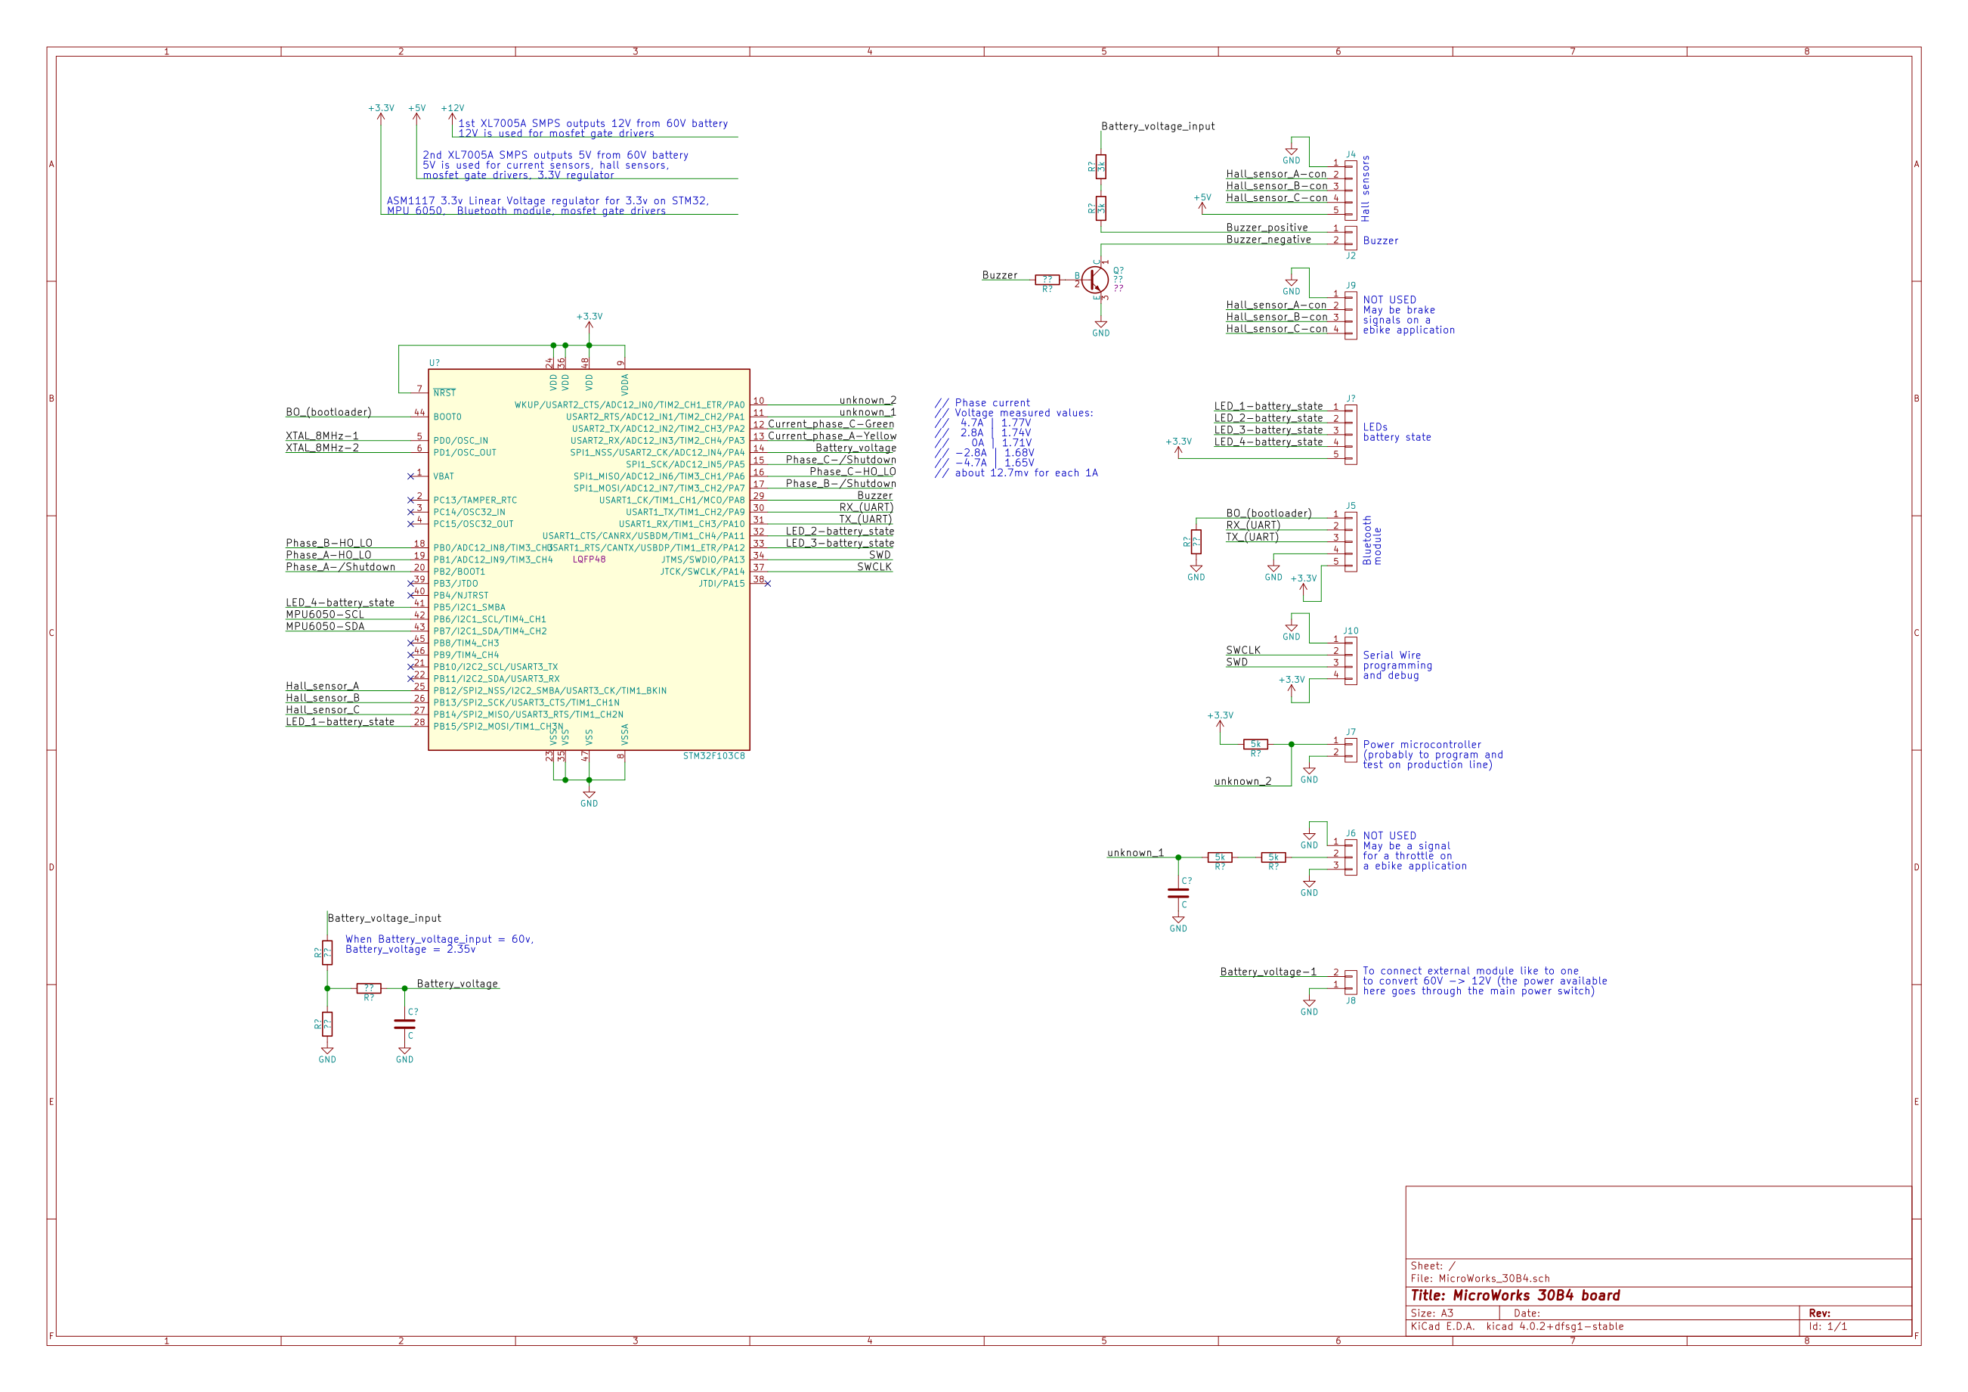1968x1392 pixels.
Task: Select the +12V power symbol
Action: (452, 119)
